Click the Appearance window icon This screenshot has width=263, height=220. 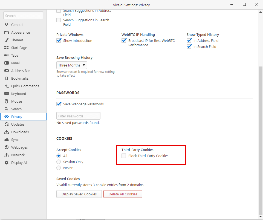7,32
